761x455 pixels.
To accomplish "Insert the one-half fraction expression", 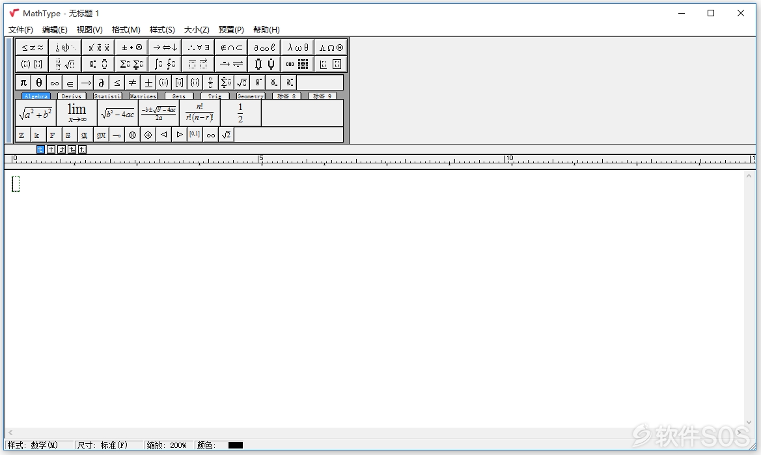I will click(240, 113).
